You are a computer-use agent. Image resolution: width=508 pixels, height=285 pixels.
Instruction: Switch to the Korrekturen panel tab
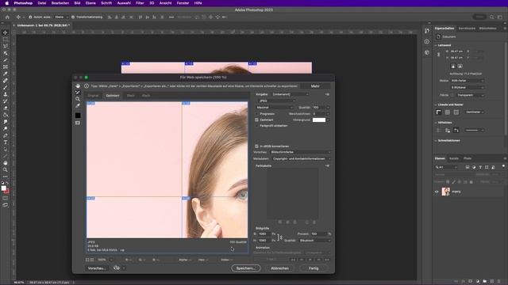tap(467, 28)
